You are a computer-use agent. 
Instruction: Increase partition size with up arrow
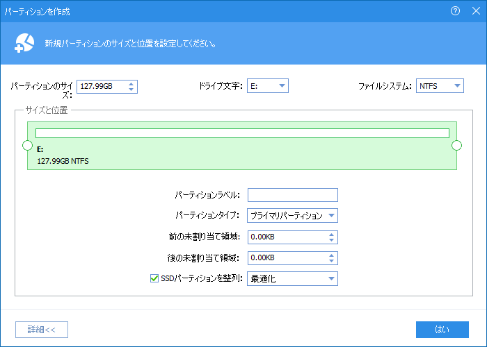click(x=131, y=84)
